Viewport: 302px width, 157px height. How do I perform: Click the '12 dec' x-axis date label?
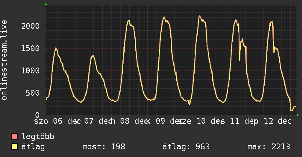(x=277, y=121)
